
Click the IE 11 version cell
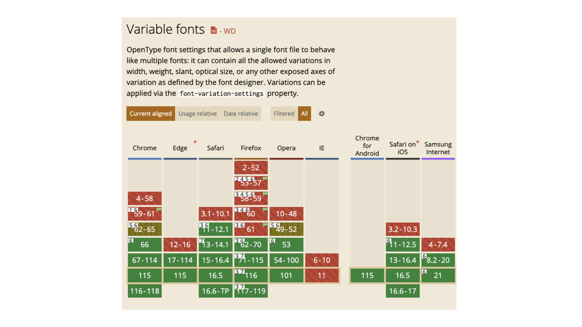322,276
